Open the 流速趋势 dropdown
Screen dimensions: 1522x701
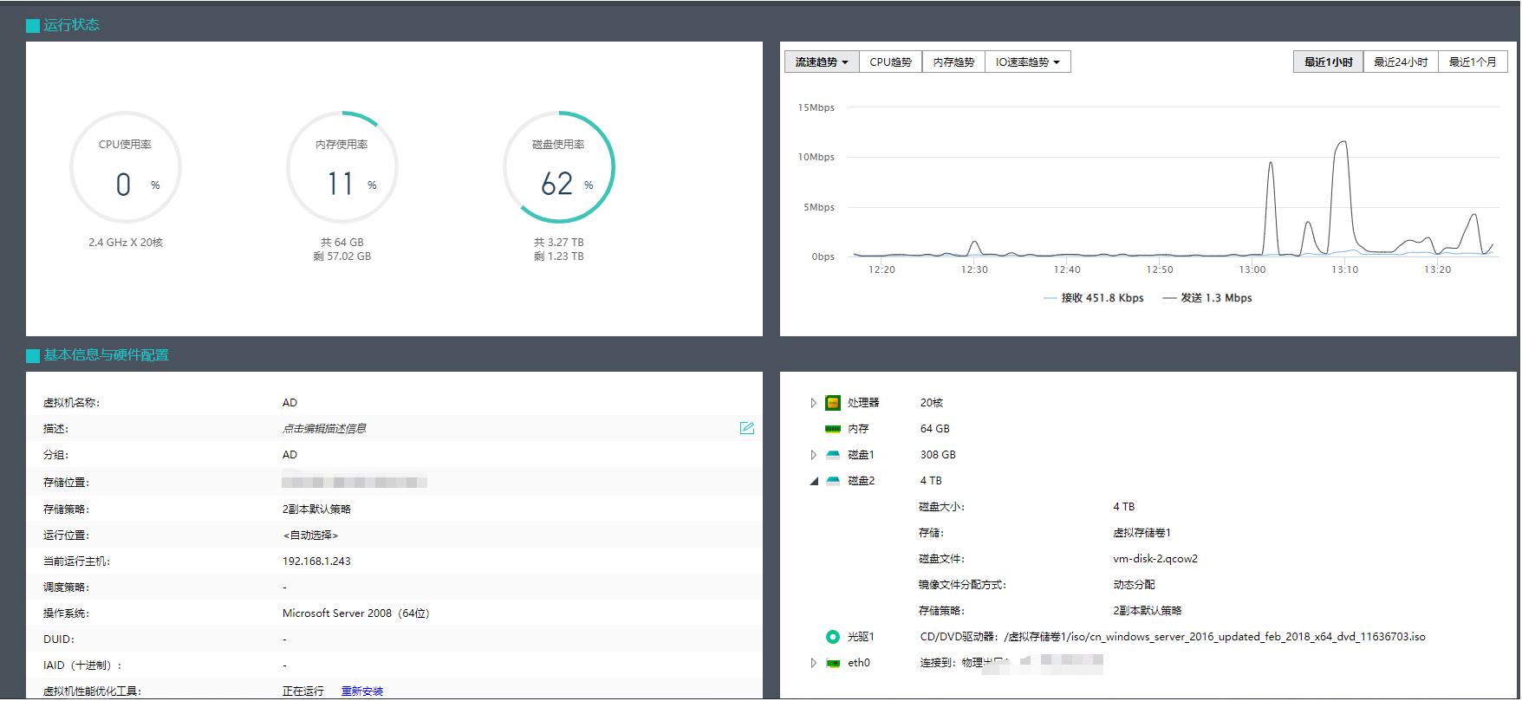pyautogui.click(x=822, y=62)
